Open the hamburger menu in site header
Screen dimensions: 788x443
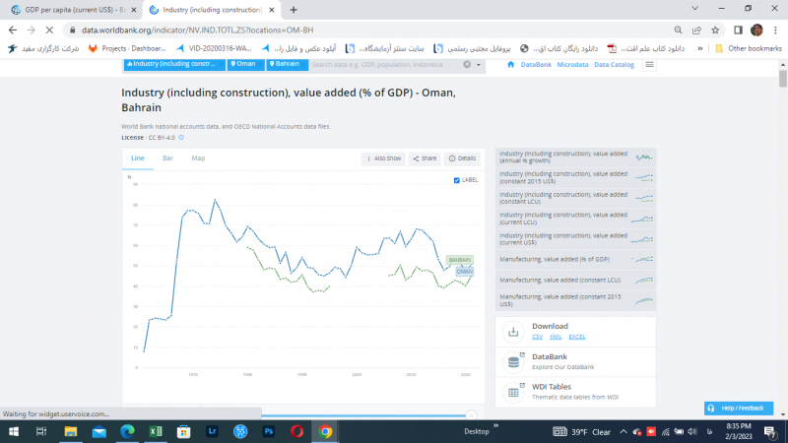(650, 64)
